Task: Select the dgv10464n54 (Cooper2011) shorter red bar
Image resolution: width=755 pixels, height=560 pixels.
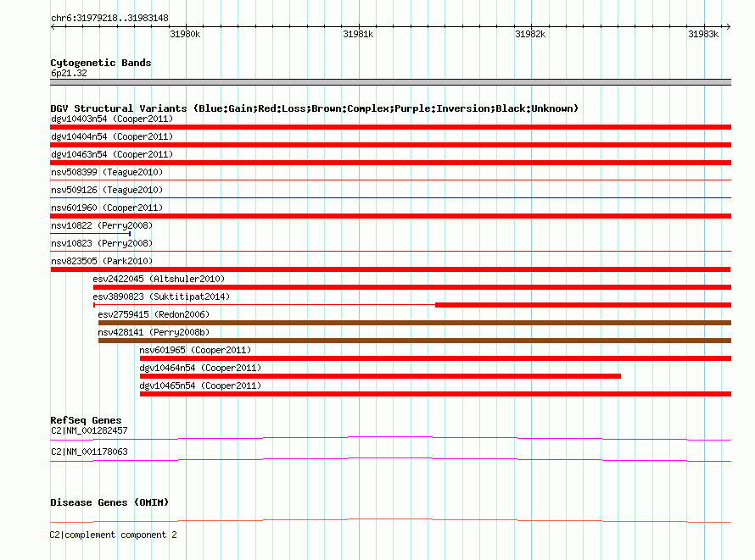Action: (x=380, y=376)
